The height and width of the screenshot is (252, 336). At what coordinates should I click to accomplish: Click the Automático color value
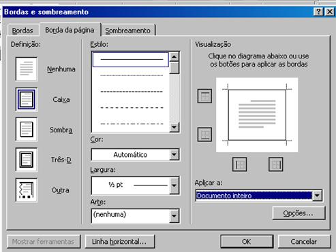point(130,155)
